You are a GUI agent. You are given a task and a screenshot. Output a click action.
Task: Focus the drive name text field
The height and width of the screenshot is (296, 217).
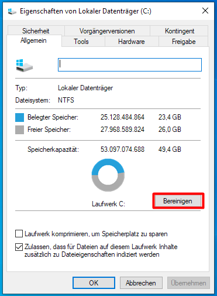[130, 64]
